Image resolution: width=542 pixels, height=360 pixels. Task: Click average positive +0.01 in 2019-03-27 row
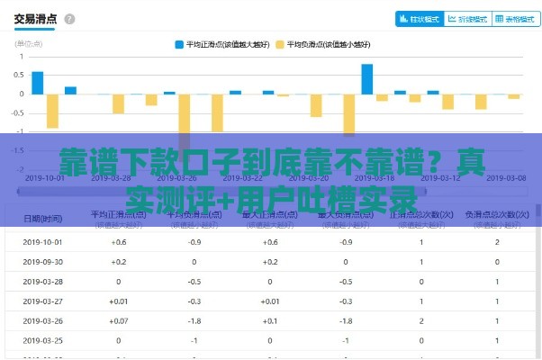[119, 301]
